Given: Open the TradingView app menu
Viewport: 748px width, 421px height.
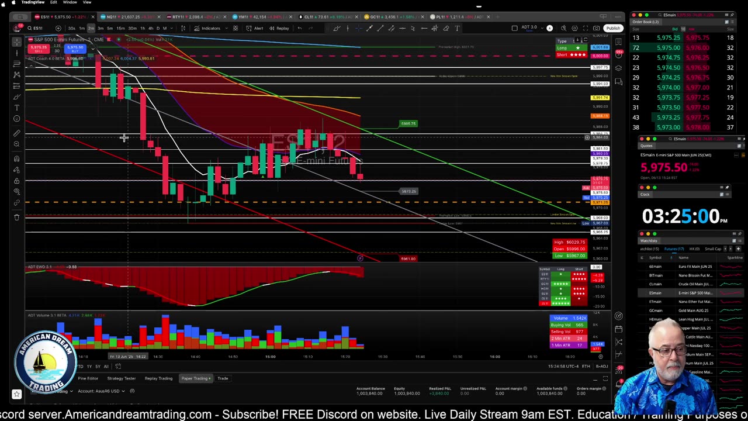Looking at the screenshot, I should click(x=33, y=2).
